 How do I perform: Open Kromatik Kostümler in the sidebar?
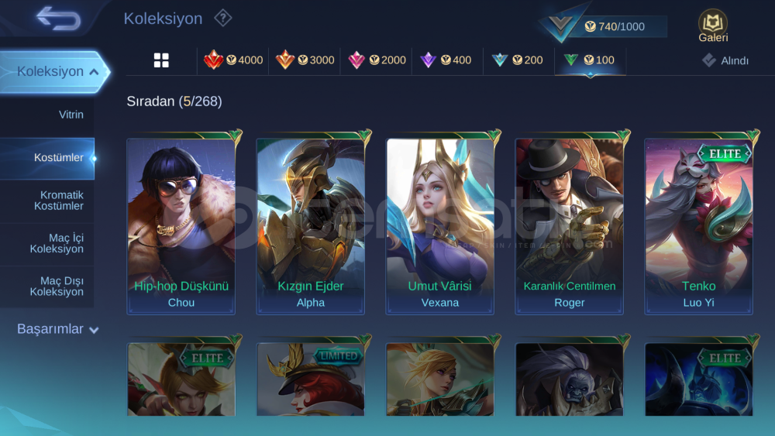(47, 201)
